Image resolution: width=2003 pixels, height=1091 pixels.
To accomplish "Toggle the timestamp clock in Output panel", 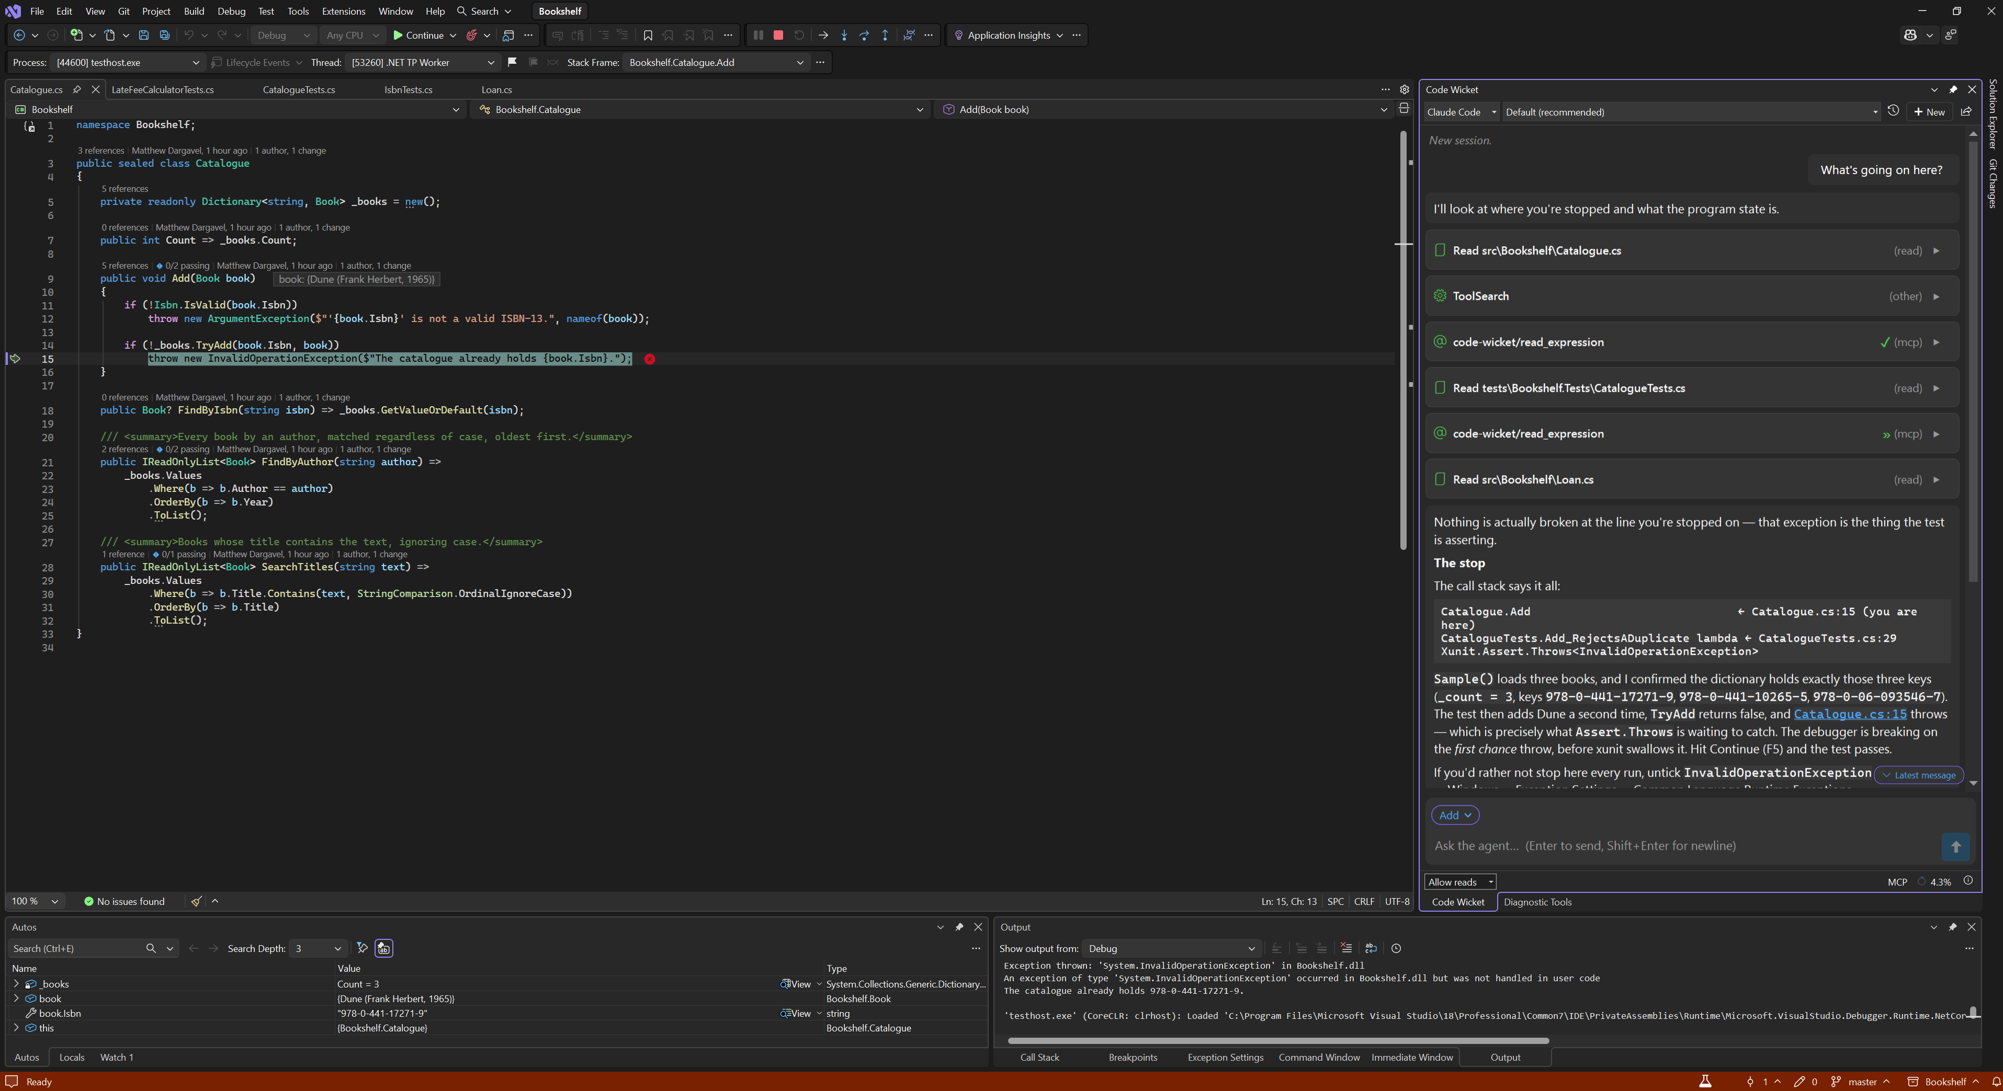I will 1396,948.
